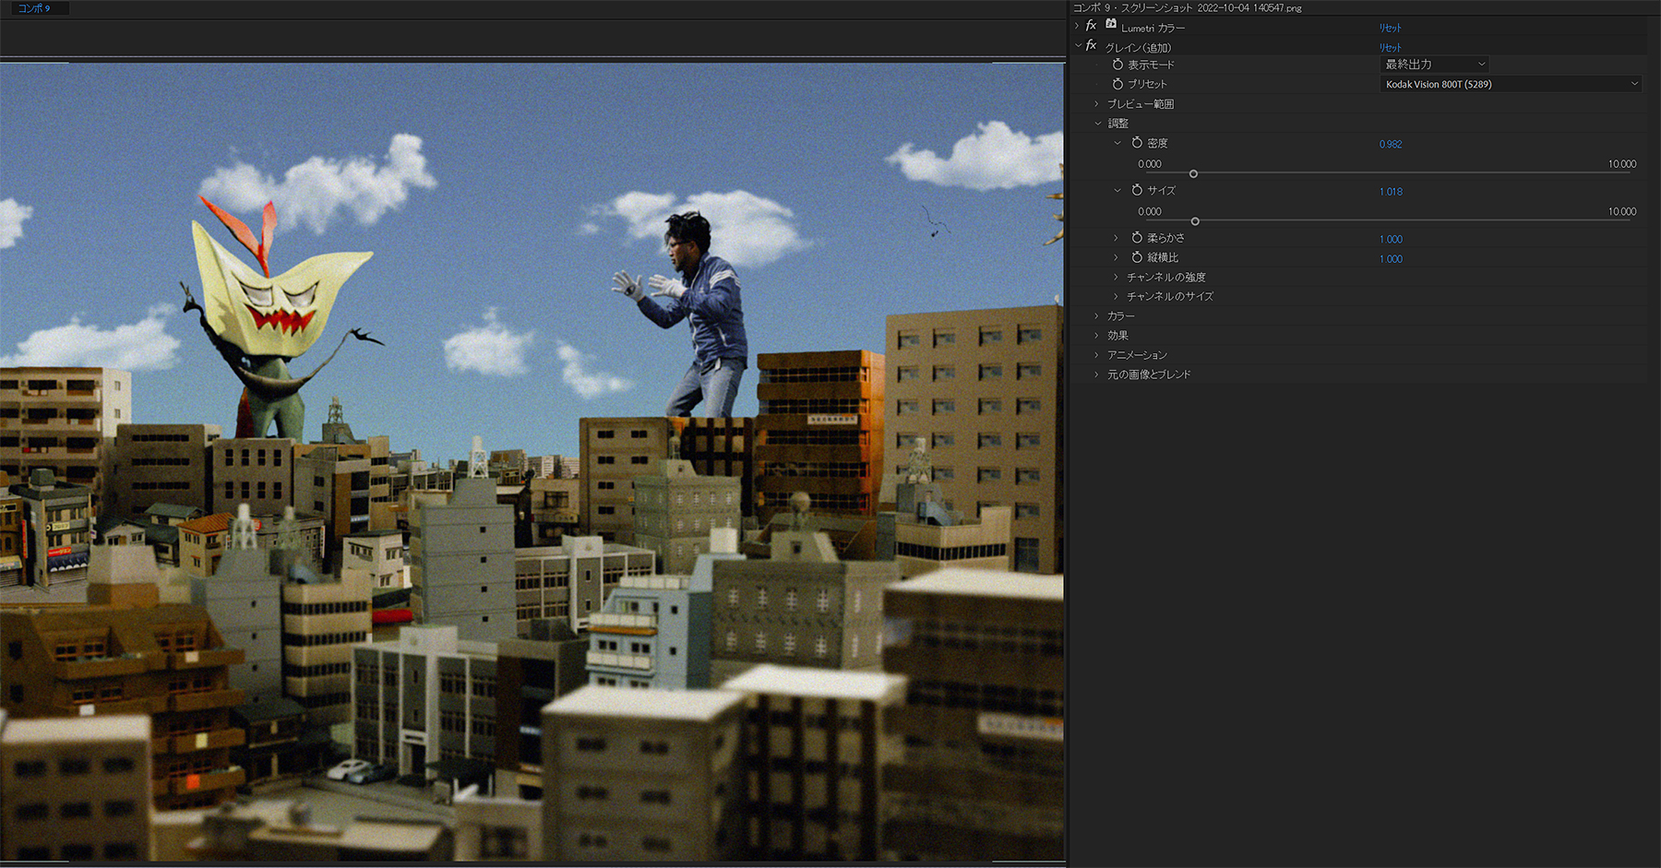This screenshot has height=868, width=1661.
Task: Open the Kodak Vision 800T preset dropdown
Action: [1510, 84]
